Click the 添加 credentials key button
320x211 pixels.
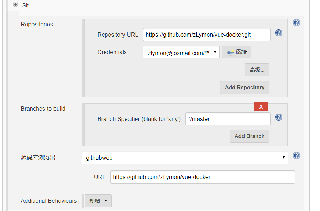pyautogui.click(x=237, y=52)
